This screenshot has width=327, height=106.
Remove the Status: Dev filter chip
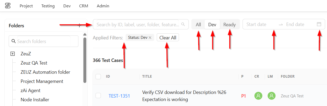(x=150, y=38)
